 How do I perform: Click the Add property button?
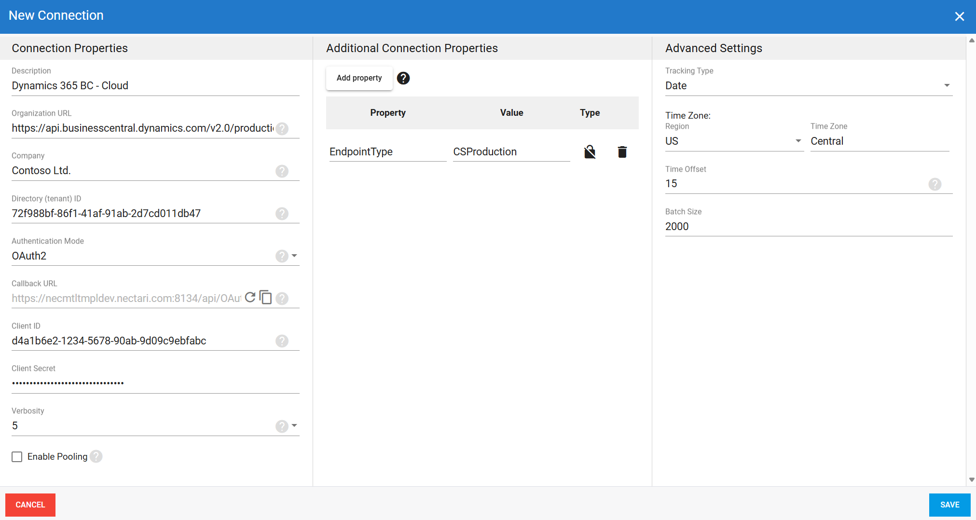(x=359, y=78)
